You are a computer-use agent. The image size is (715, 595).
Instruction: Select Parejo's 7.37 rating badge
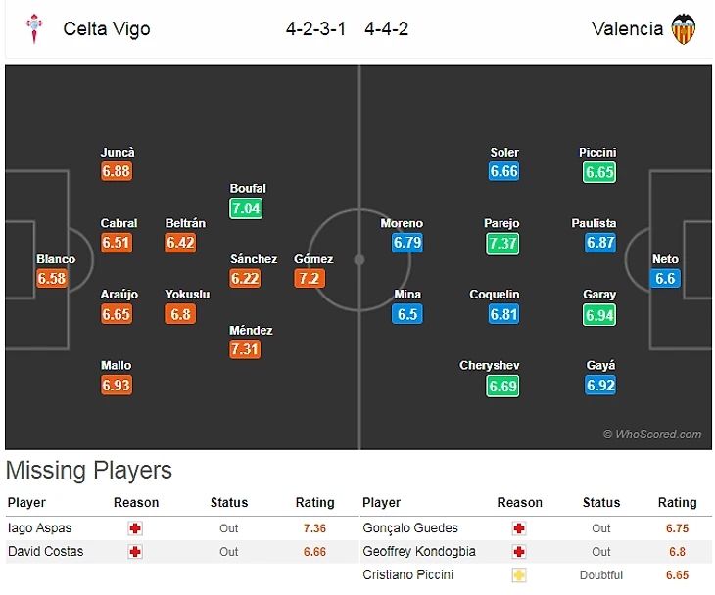point(502,243)
